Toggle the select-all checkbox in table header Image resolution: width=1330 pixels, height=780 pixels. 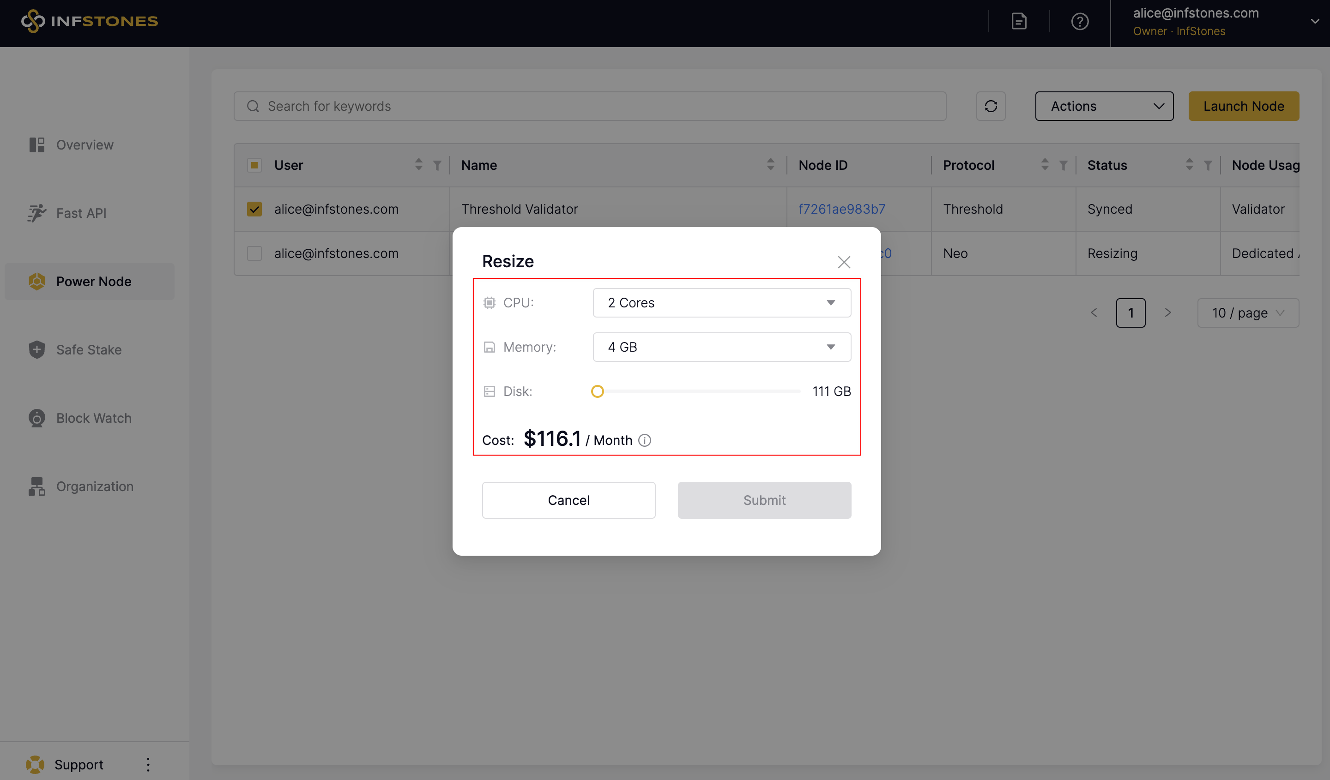tap(254, 165)
